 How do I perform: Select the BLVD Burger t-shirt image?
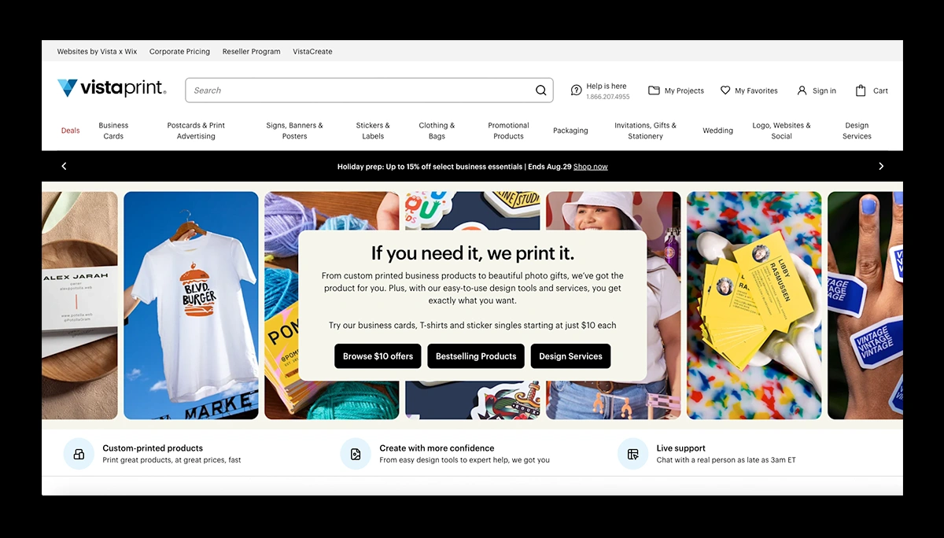coord(191,305)
